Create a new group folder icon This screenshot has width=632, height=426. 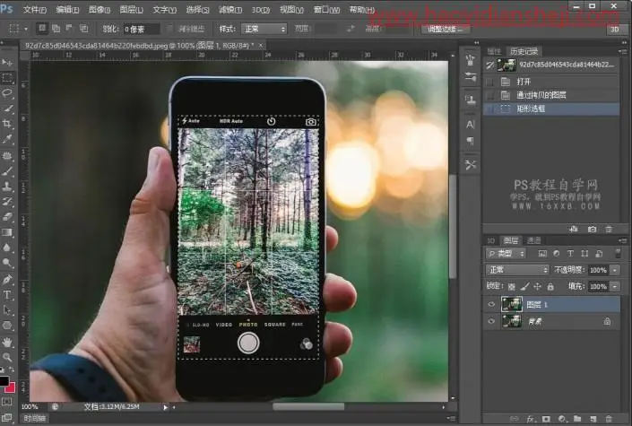(x=577, y=419)
